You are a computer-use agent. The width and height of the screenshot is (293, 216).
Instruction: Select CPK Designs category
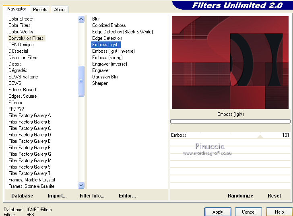pos(21,45)
